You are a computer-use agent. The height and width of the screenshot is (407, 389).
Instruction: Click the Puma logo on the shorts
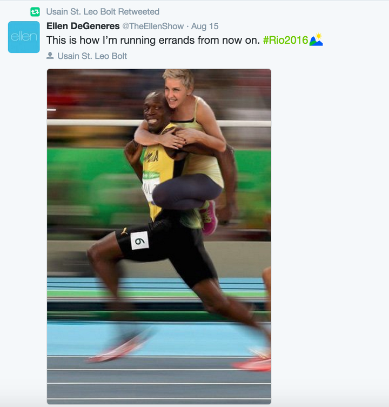tap(124, 231)
